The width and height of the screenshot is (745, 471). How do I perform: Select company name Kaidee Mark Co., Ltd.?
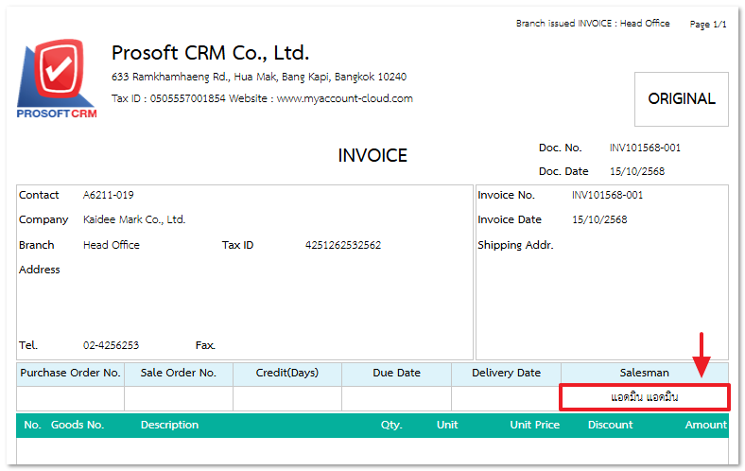134,219
